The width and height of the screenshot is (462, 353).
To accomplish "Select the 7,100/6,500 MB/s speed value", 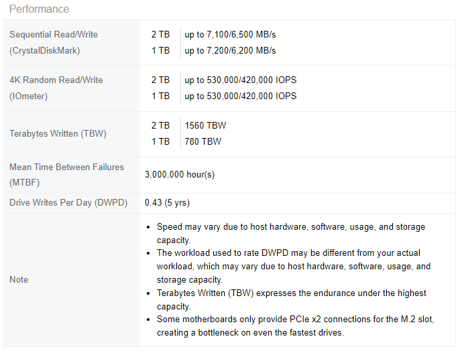I will pos(230,34).
